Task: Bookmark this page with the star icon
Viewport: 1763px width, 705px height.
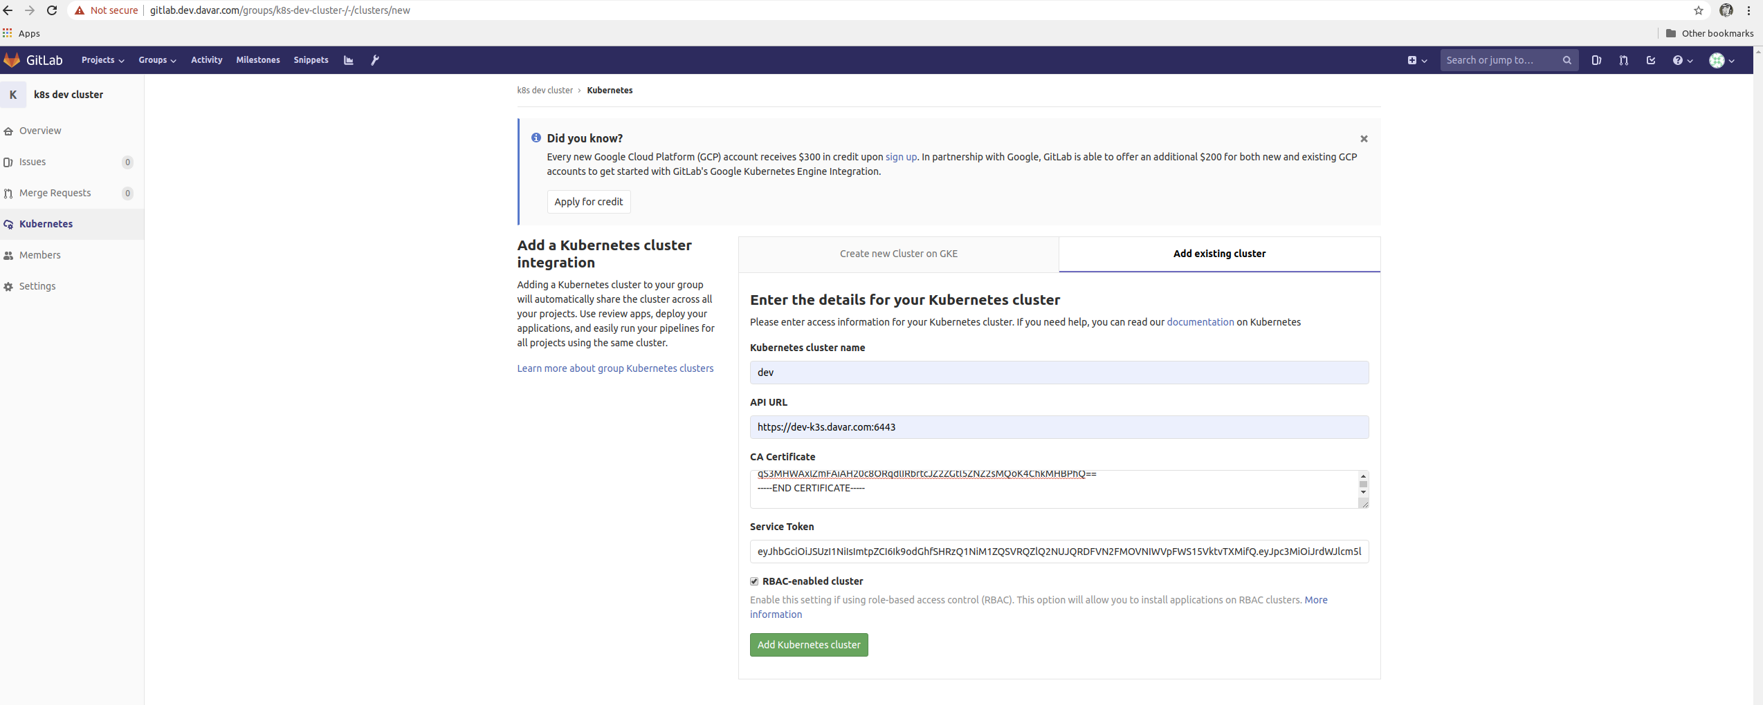Action: (x=1699, y=10)
